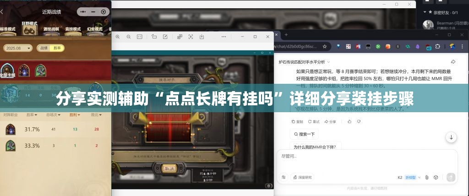The width and height of the screenshot is (469, 196).
Task: Sort by the 总场次 column header
Action: point(53,115)
